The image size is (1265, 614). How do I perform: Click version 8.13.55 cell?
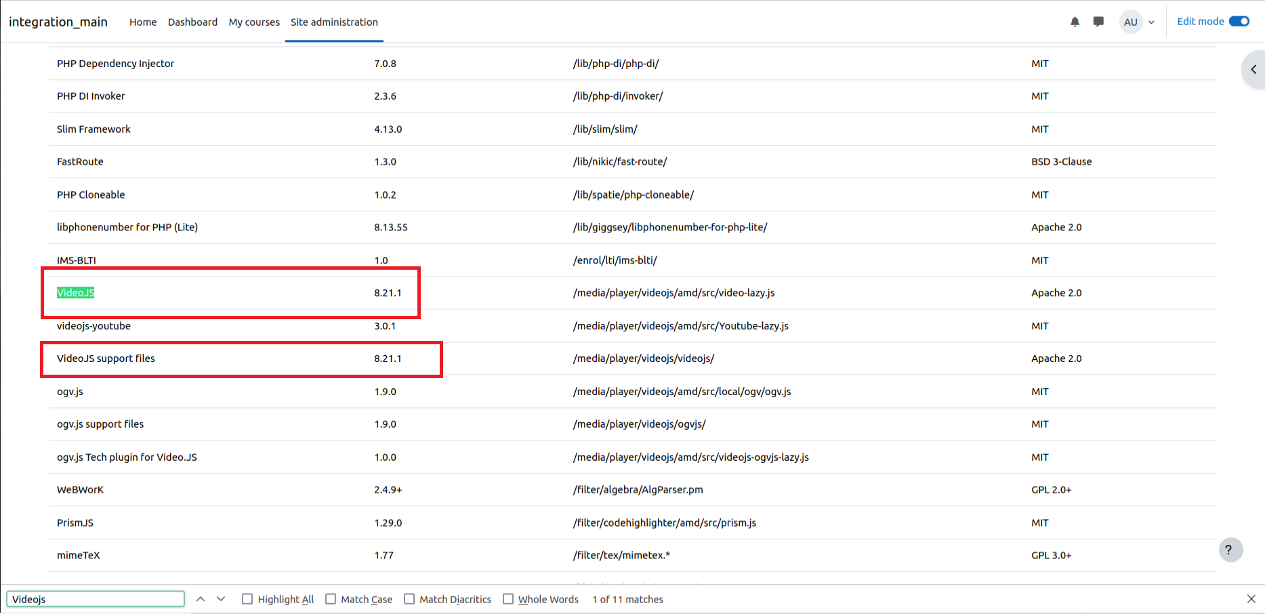click(x=391, y=228)
